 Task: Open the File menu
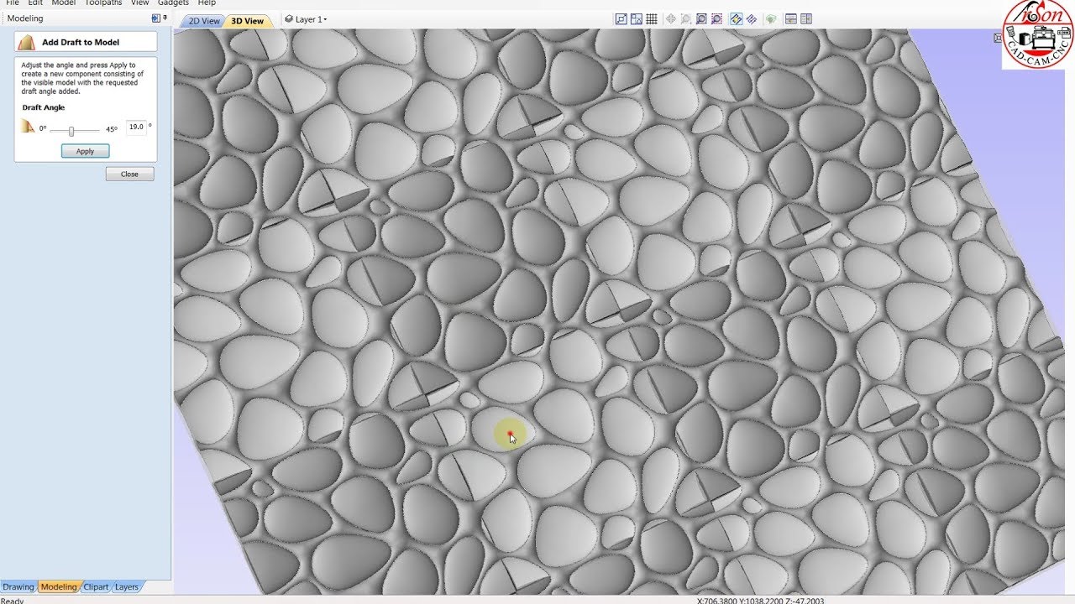13,3
